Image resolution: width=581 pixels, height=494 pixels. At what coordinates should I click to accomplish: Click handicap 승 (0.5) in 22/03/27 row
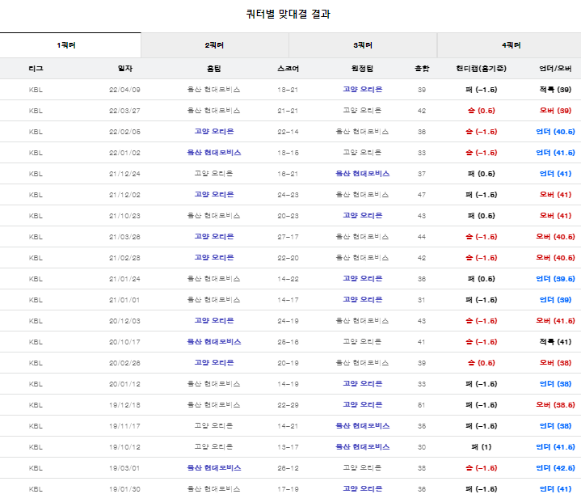tap(481, 111)
